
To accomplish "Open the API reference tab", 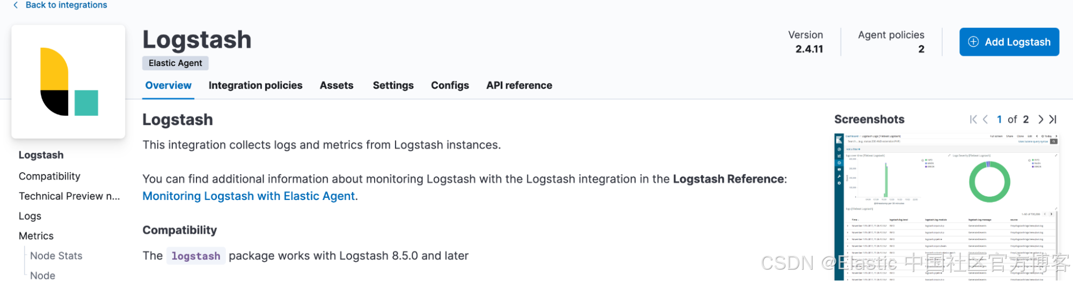I will point(519,85).
